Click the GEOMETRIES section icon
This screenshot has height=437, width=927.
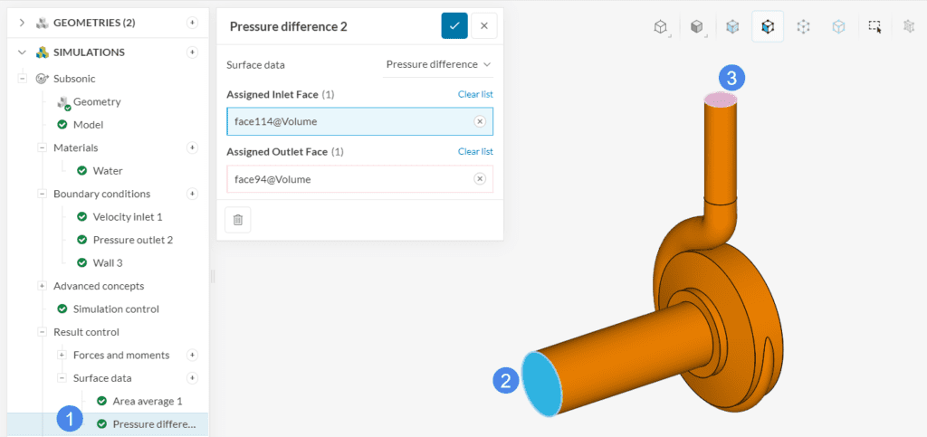(42, 23)
